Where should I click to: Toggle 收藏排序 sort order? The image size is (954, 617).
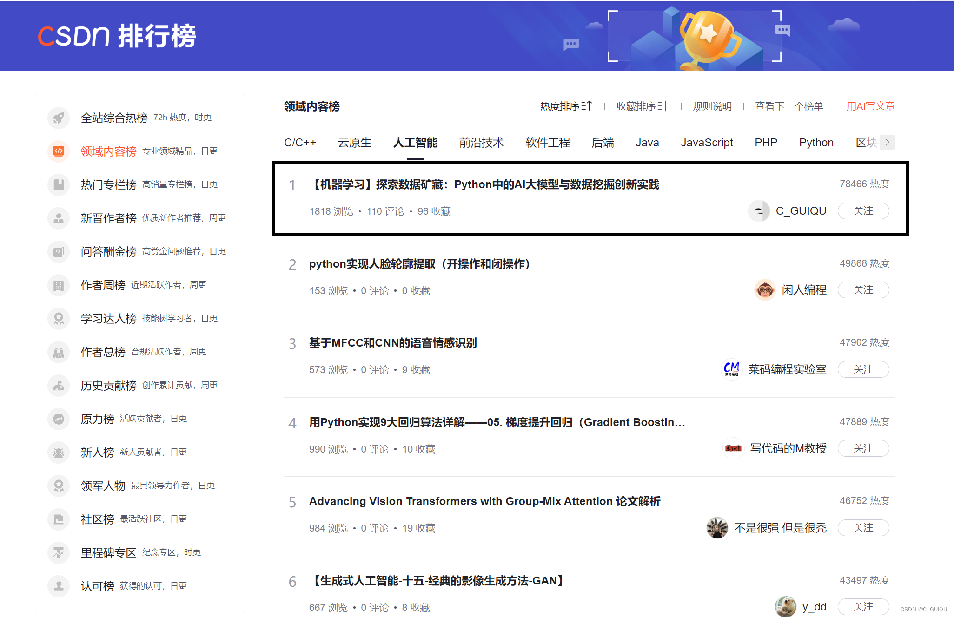pos(642,106)
